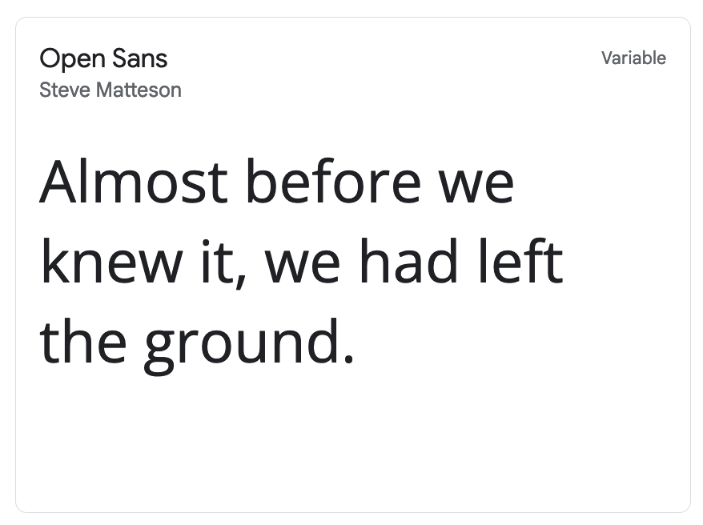Click the word "before" in the preview

334,182
